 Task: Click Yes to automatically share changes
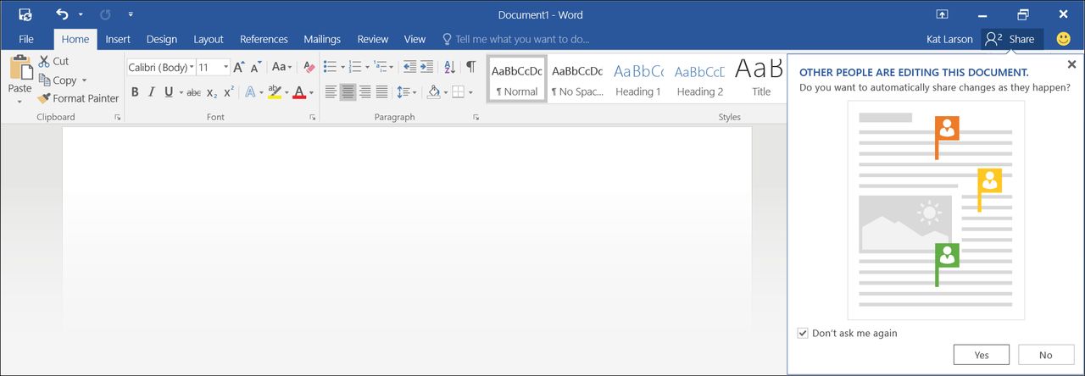pyautogui.click(x=982, y=355)
